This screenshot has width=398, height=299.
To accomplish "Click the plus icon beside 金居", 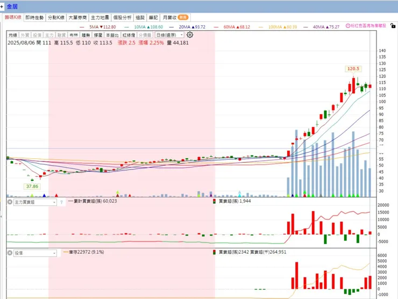I will 2,6.
